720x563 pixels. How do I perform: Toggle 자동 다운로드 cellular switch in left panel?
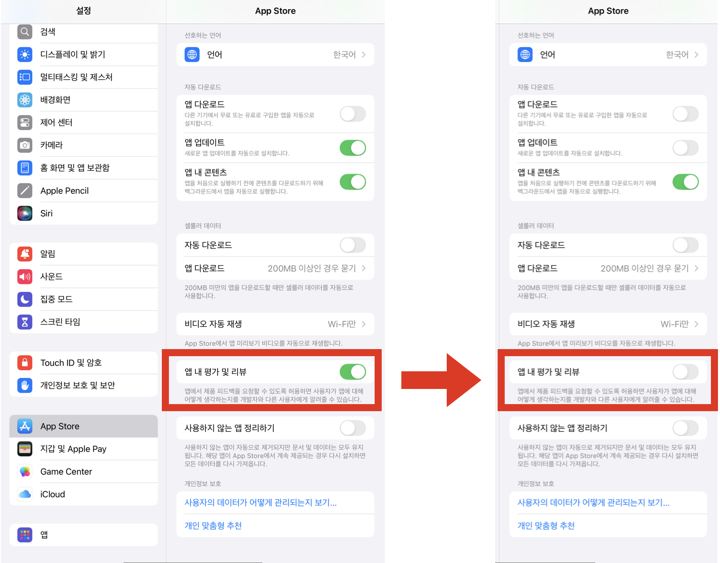click(352, 245)
